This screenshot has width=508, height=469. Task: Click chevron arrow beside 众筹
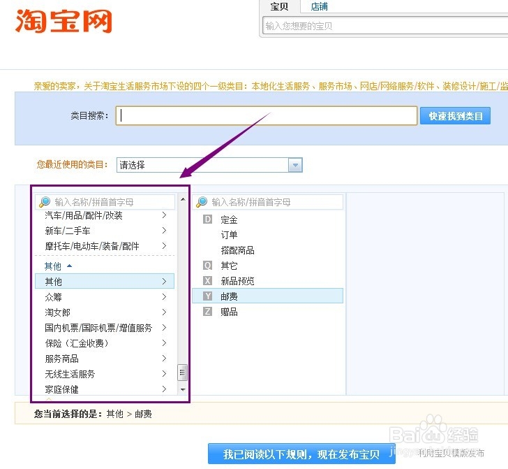pyautogui.click(x=164, y=296)
